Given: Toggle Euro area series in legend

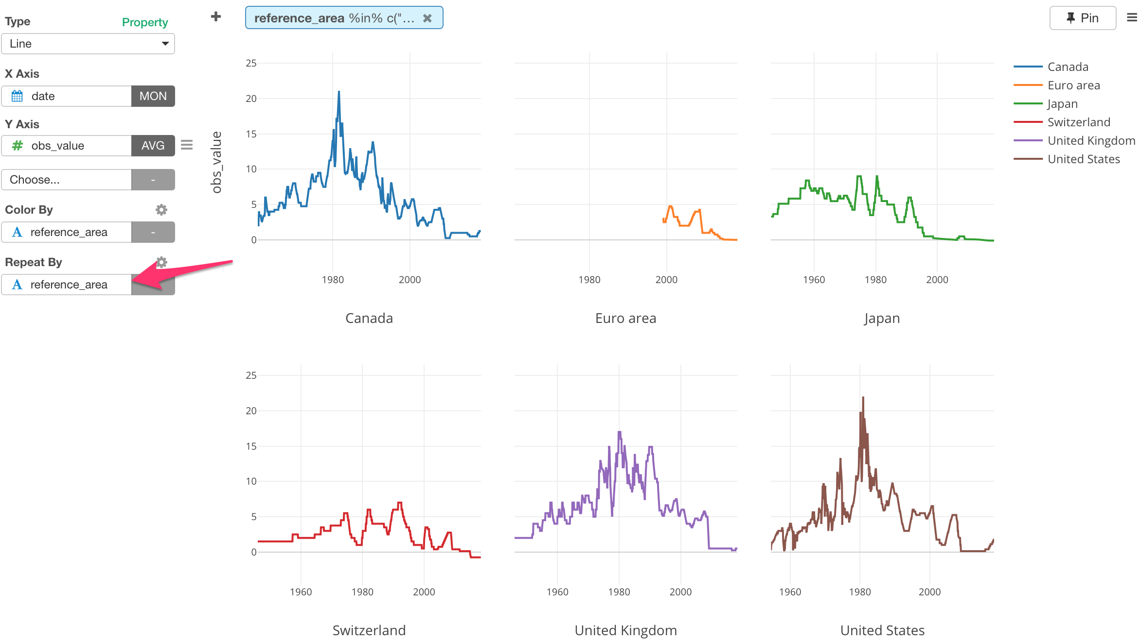Looking at the screenshot, I should pyautogui.click(x=1056, y=85).
